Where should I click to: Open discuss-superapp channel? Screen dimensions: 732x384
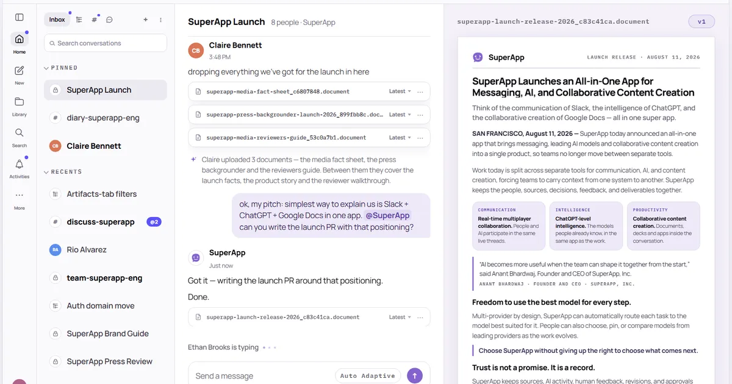click(x=106, y=222)
